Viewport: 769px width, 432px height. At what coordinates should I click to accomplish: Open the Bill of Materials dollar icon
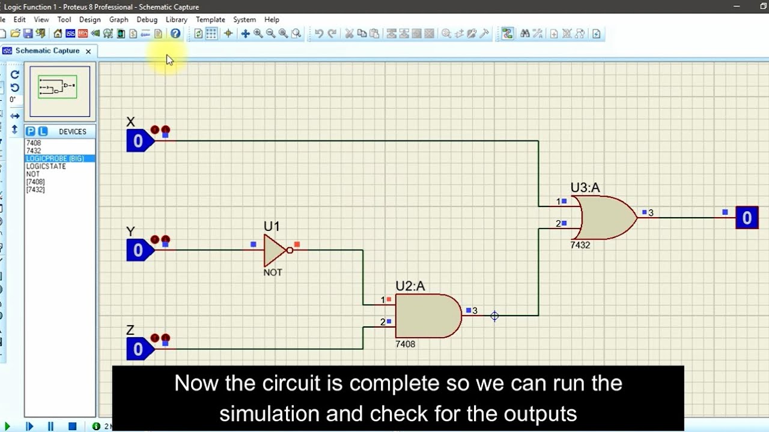point(133,34)
